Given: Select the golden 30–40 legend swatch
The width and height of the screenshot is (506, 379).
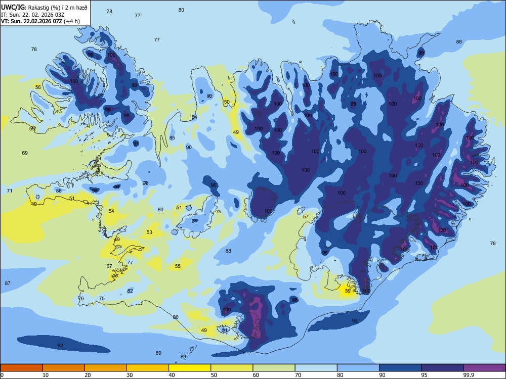Looking at the screenshot, I should pyautogui.click(x=148, y=368).
